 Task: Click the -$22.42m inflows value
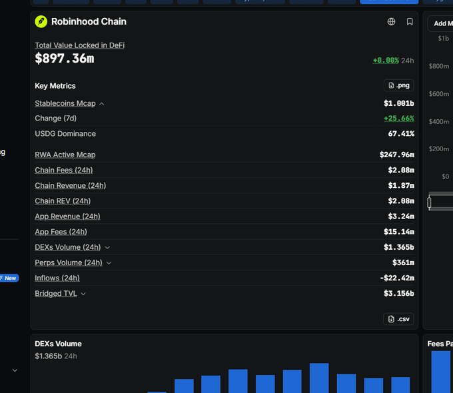(397, 278)
